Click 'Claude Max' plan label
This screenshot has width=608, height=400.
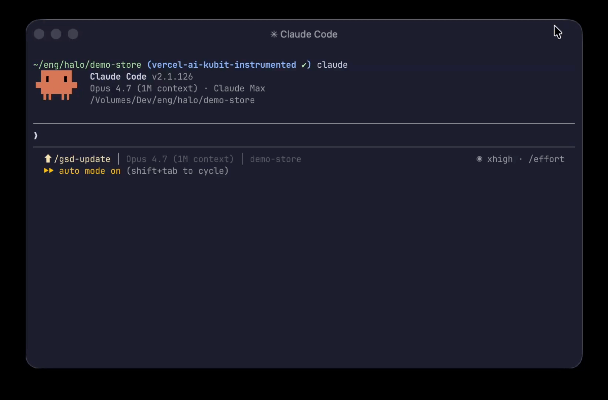239,89
